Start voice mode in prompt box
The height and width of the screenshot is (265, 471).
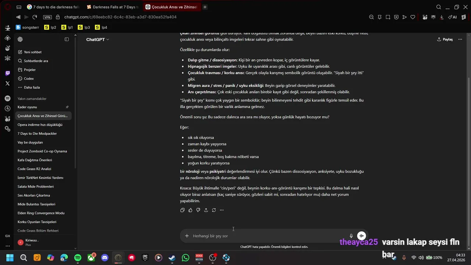(x=362, y=236)
